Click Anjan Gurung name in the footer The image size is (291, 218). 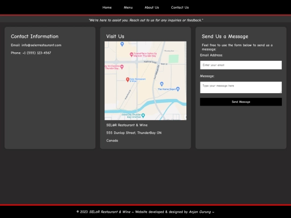(x=200, y=212)
